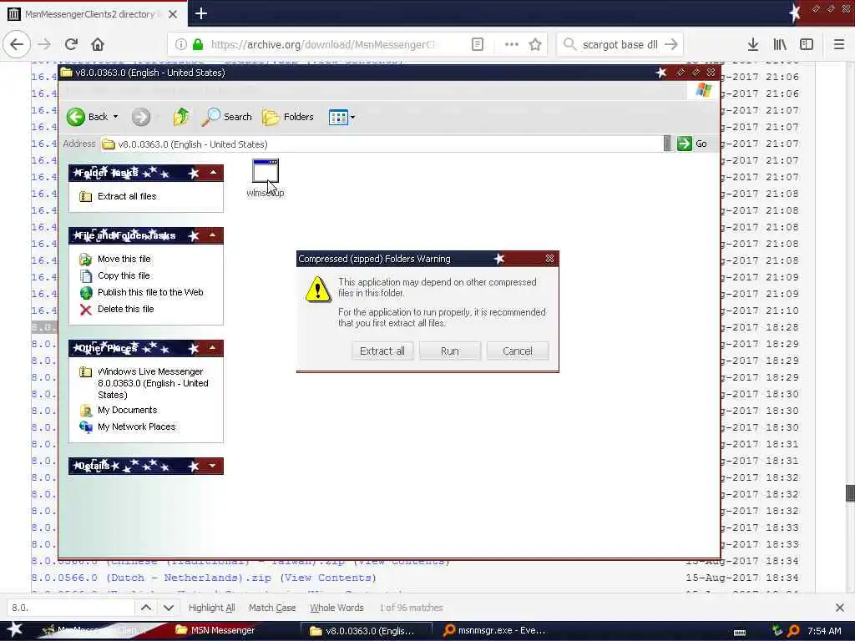Click page vertical scrollbar thumb

click(850, 492)
